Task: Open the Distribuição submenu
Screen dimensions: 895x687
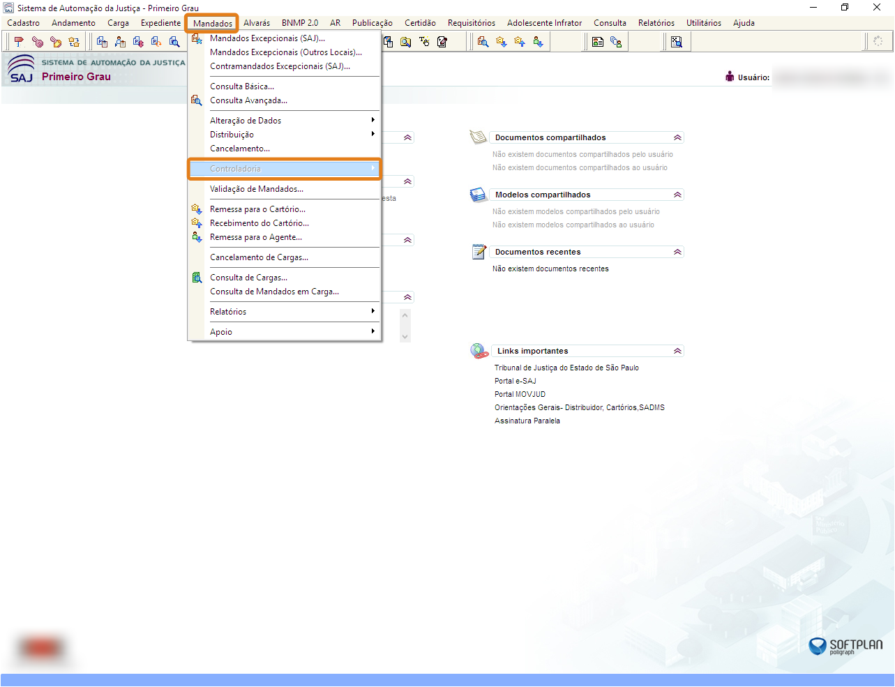Action: pos(285,135)
